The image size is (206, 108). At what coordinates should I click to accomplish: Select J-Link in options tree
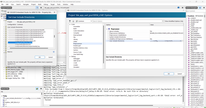[75, 63]
